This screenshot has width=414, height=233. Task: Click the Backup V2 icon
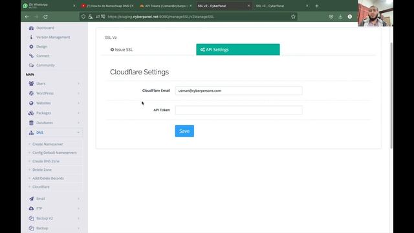point(31,219)
